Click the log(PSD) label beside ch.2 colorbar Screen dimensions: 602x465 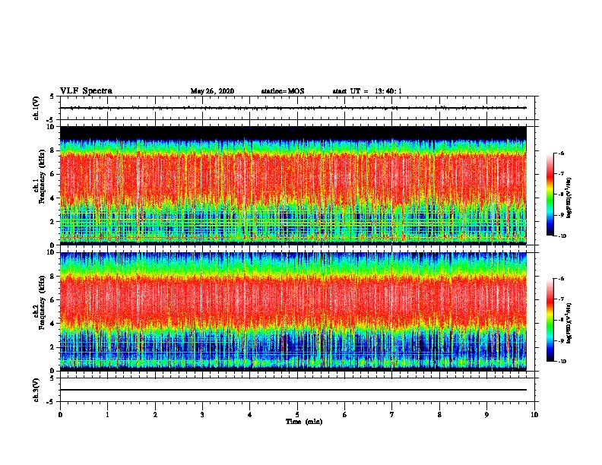point(569,323)
